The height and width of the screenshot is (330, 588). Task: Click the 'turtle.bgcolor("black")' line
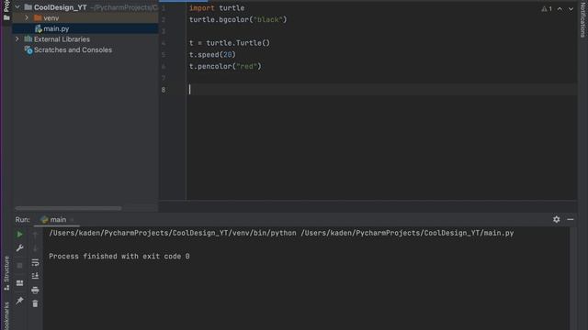click(238, 19)
